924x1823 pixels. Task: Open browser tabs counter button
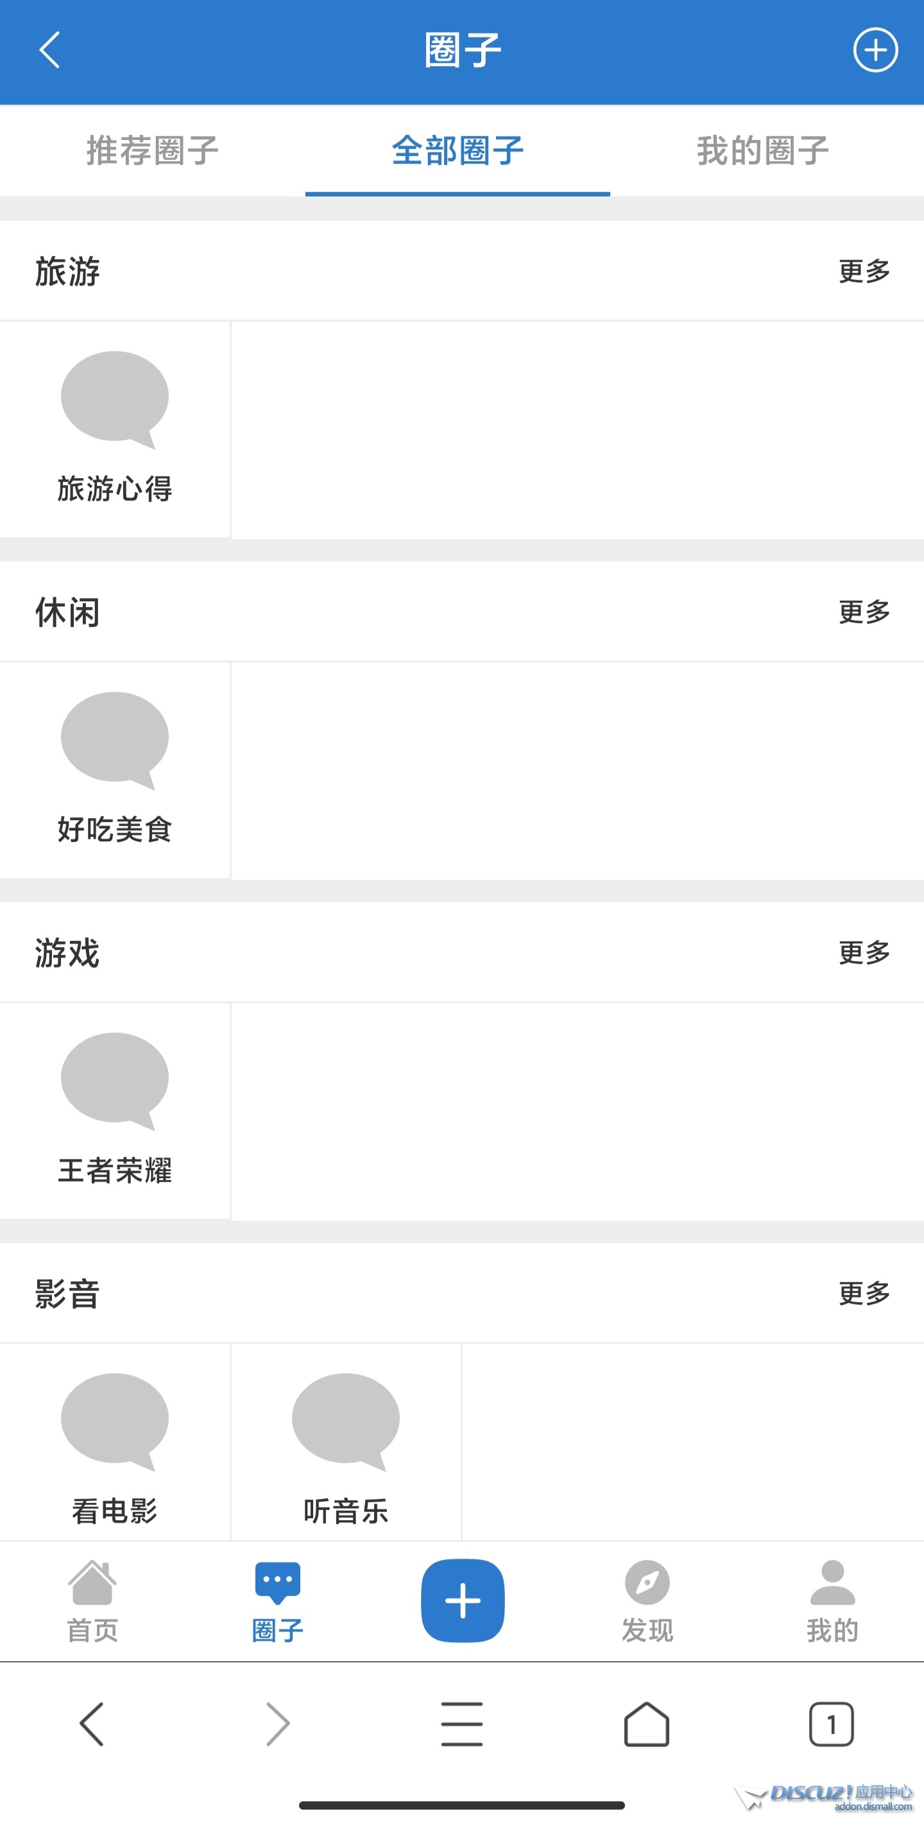(x=832, y=1725)
